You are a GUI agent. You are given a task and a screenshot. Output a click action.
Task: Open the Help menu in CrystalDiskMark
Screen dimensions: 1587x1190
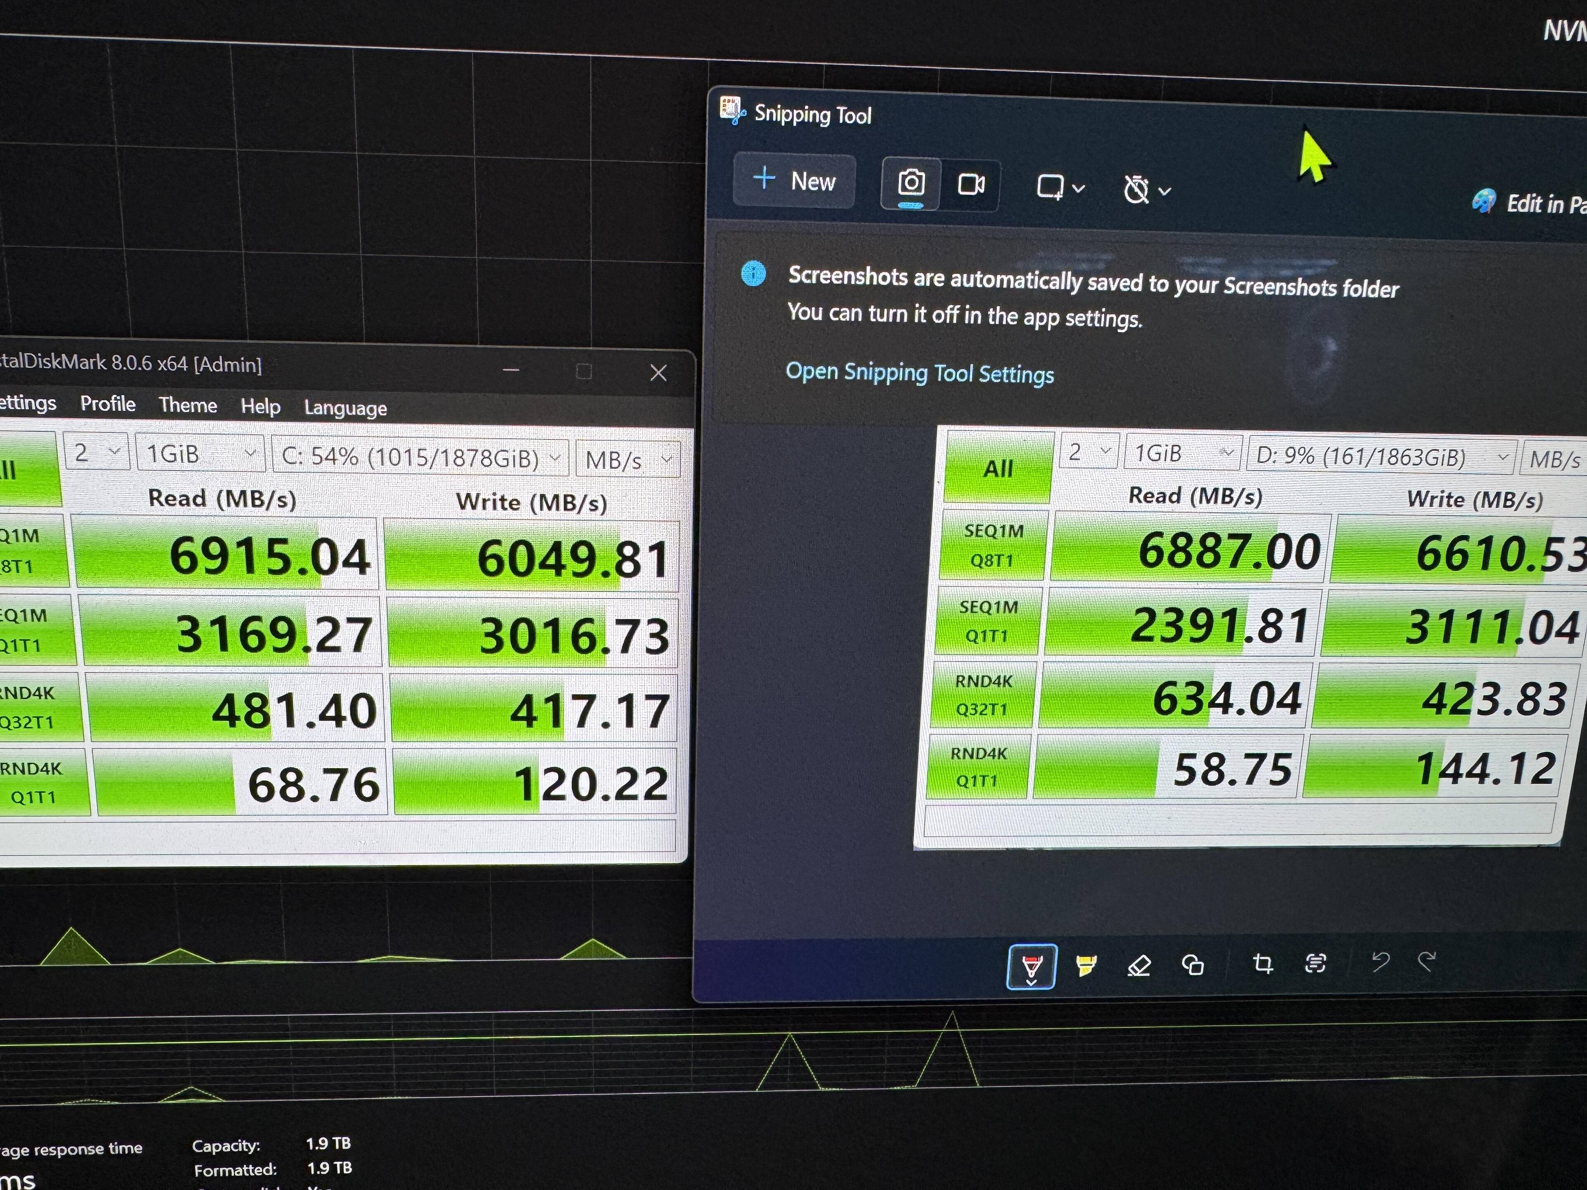click(x=260, y=407)
